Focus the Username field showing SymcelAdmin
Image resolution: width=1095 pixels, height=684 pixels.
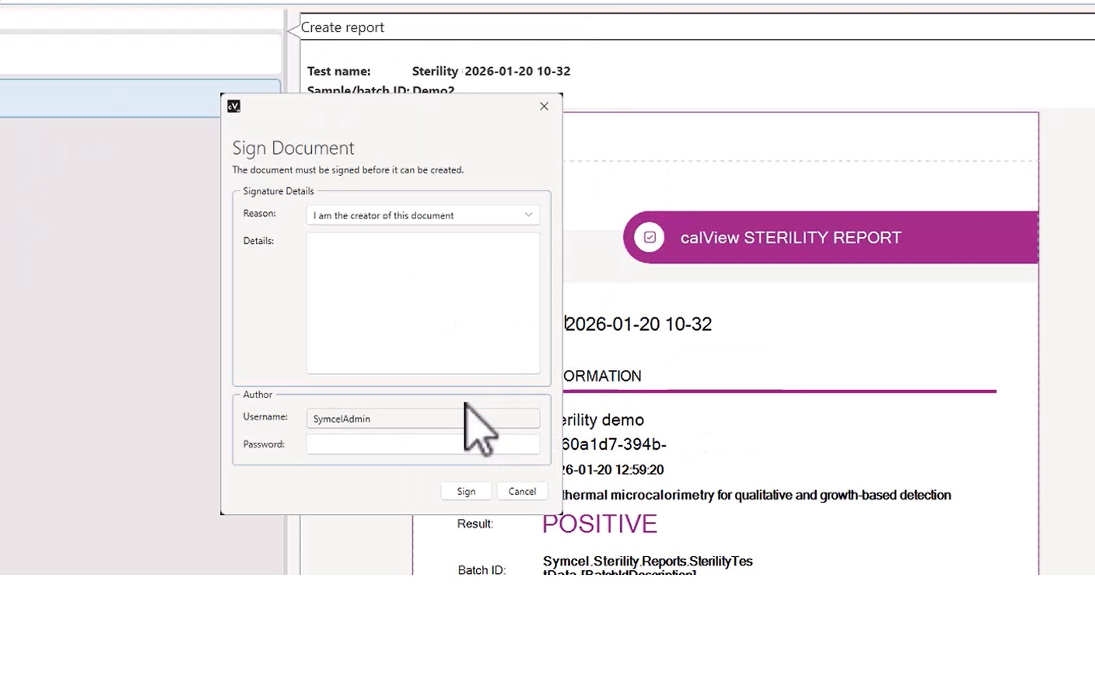click(422, 418)
